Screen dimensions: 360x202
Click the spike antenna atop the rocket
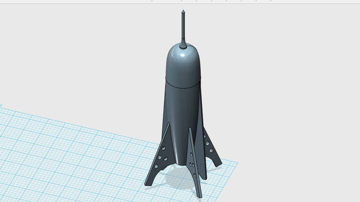182,25
